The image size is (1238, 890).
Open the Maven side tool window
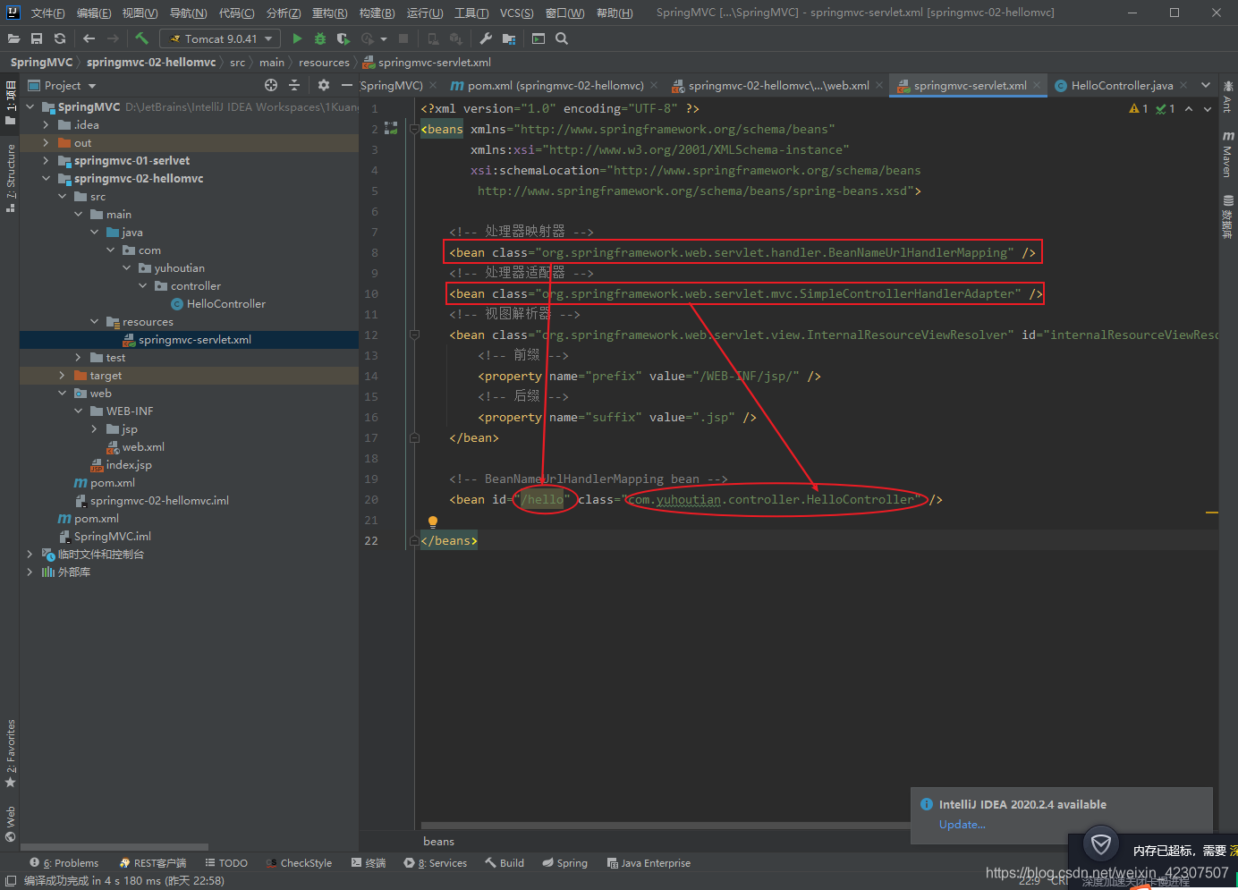point(1228,154)
